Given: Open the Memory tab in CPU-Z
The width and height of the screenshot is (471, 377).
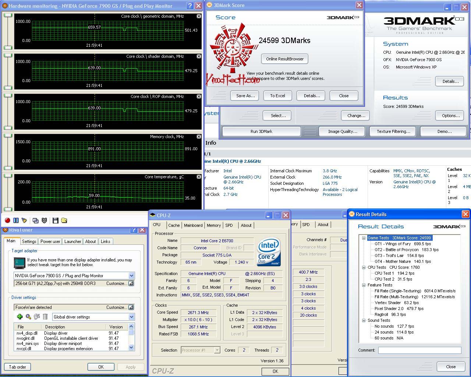Looking at the screenshot, I should click(214, 225).
